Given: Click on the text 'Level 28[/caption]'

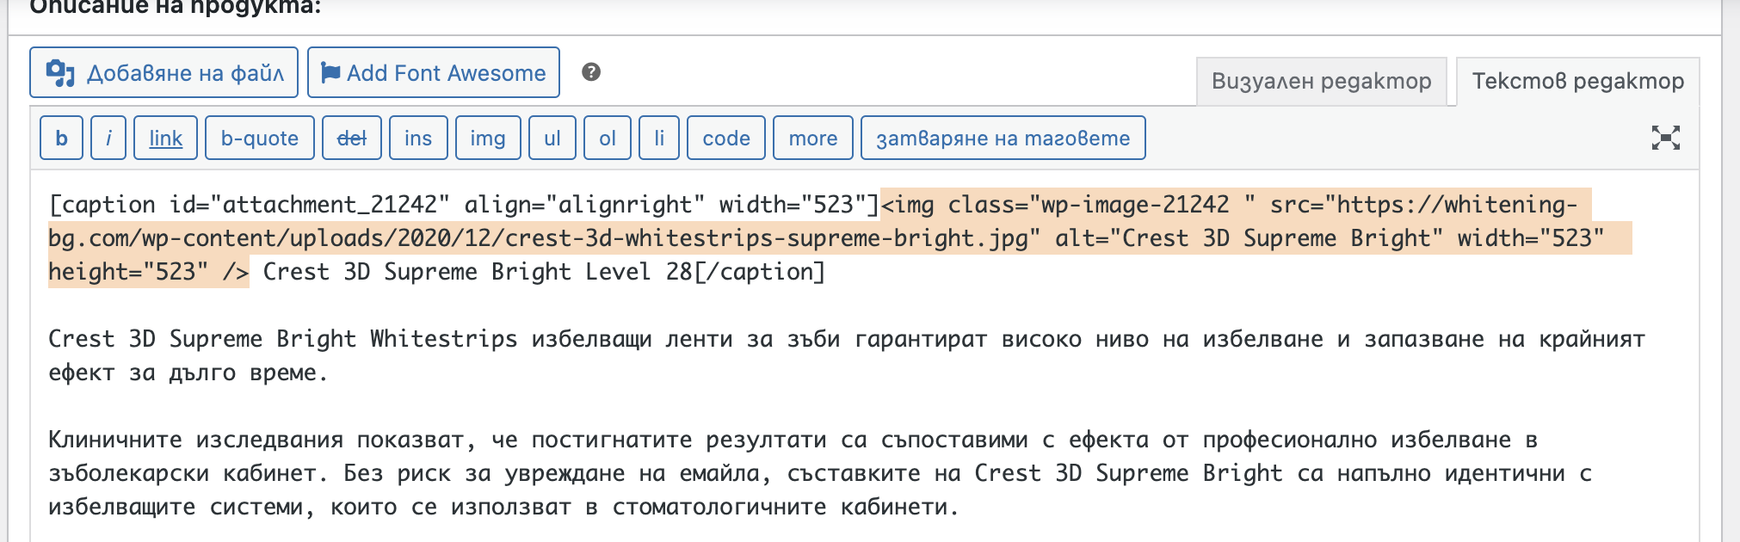Looking at the screenshot, I should point(705,272).
